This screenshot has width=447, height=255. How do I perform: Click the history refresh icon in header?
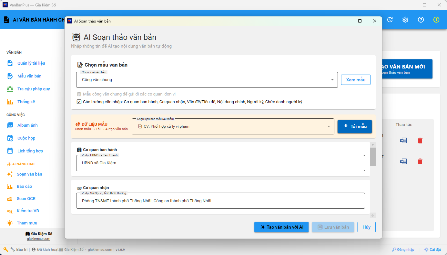click(390, 20)
